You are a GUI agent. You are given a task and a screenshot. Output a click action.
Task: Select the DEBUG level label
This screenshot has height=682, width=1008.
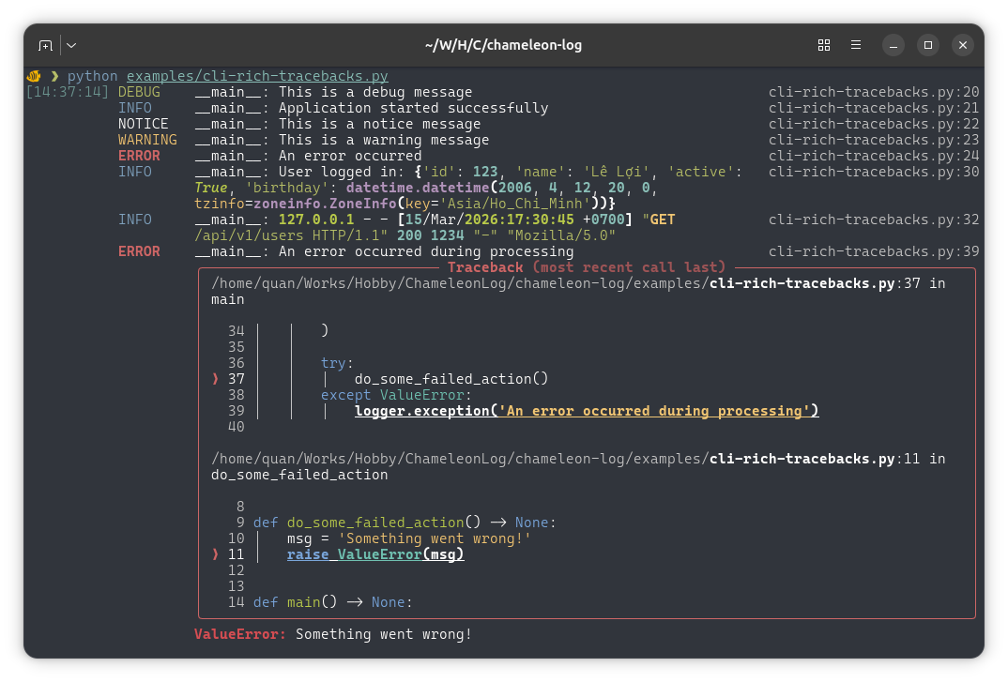[x=139, y=92]
